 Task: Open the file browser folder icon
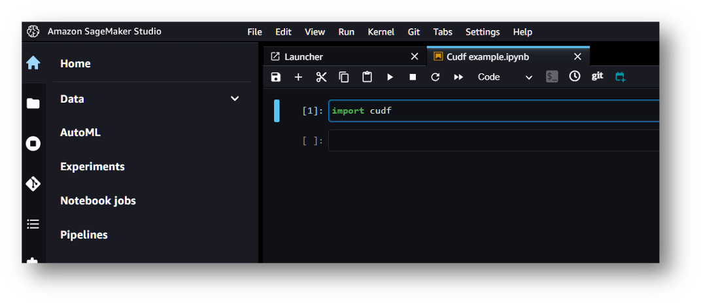33,103
